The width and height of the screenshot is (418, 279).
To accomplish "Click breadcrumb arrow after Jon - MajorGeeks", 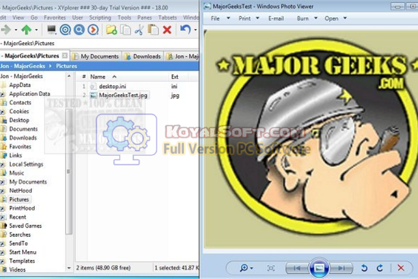I will coord(50,66).
